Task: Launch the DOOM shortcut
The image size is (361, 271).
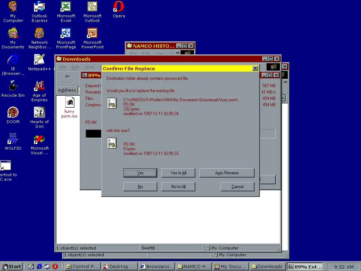Action: [13, 115]
